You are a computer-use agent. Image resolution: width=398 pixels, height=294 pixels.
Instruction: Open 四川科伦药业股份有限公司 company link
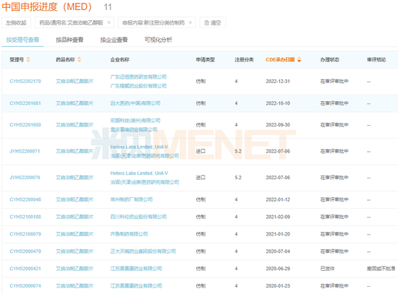pos(138,217)
